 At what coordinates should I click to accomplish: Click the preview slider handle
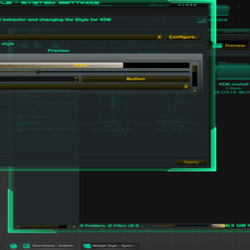[x=37, y=72]
